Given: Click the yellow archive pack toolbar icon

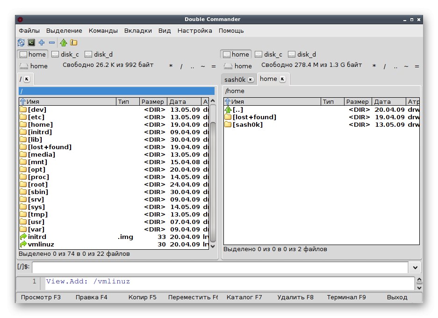Looking at the screenshot, I should coord(73,43).
